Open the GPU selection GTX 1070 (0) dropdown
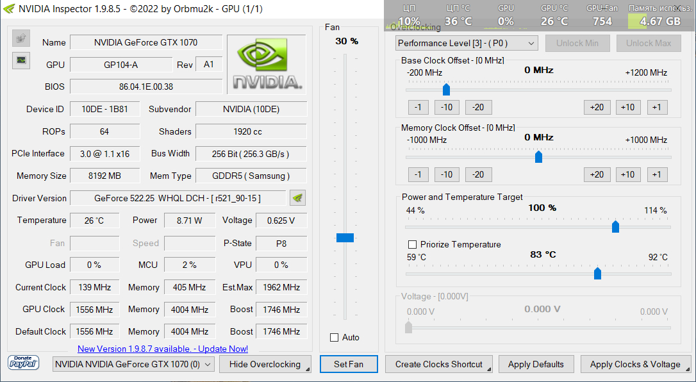 click(x=133, y=365)
